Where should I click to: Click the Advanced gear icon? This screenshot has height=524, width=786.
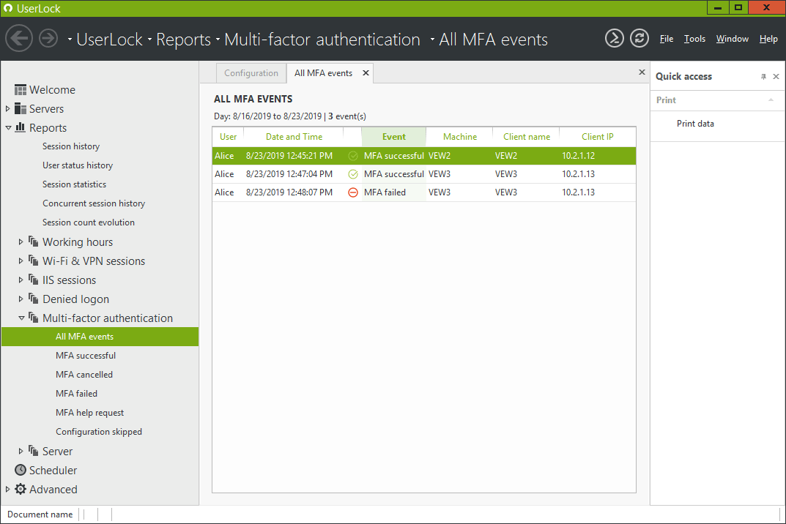click(21, 489)
